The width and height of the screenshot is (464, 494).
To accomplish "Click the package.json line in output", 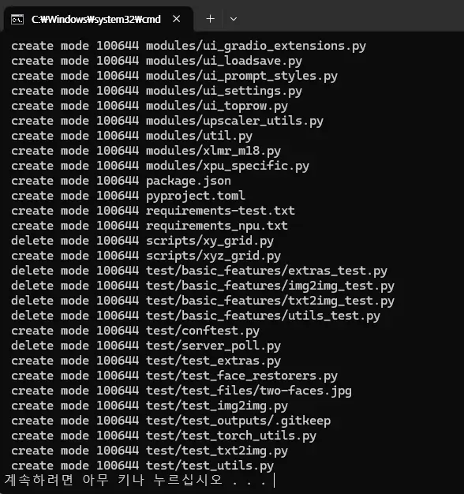I will 121,181.
